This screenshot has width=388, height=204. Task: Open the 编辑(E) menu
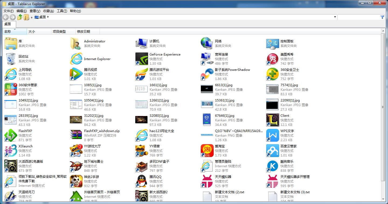[x=22, y=11]
